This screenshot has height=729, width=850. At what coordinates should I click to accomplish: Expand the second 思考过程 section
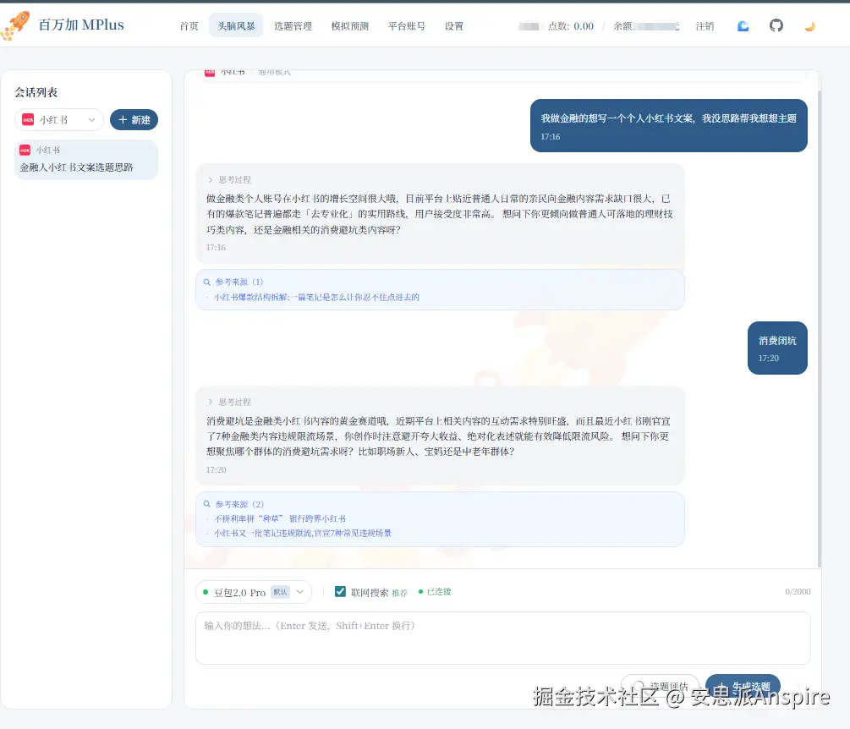229,402
